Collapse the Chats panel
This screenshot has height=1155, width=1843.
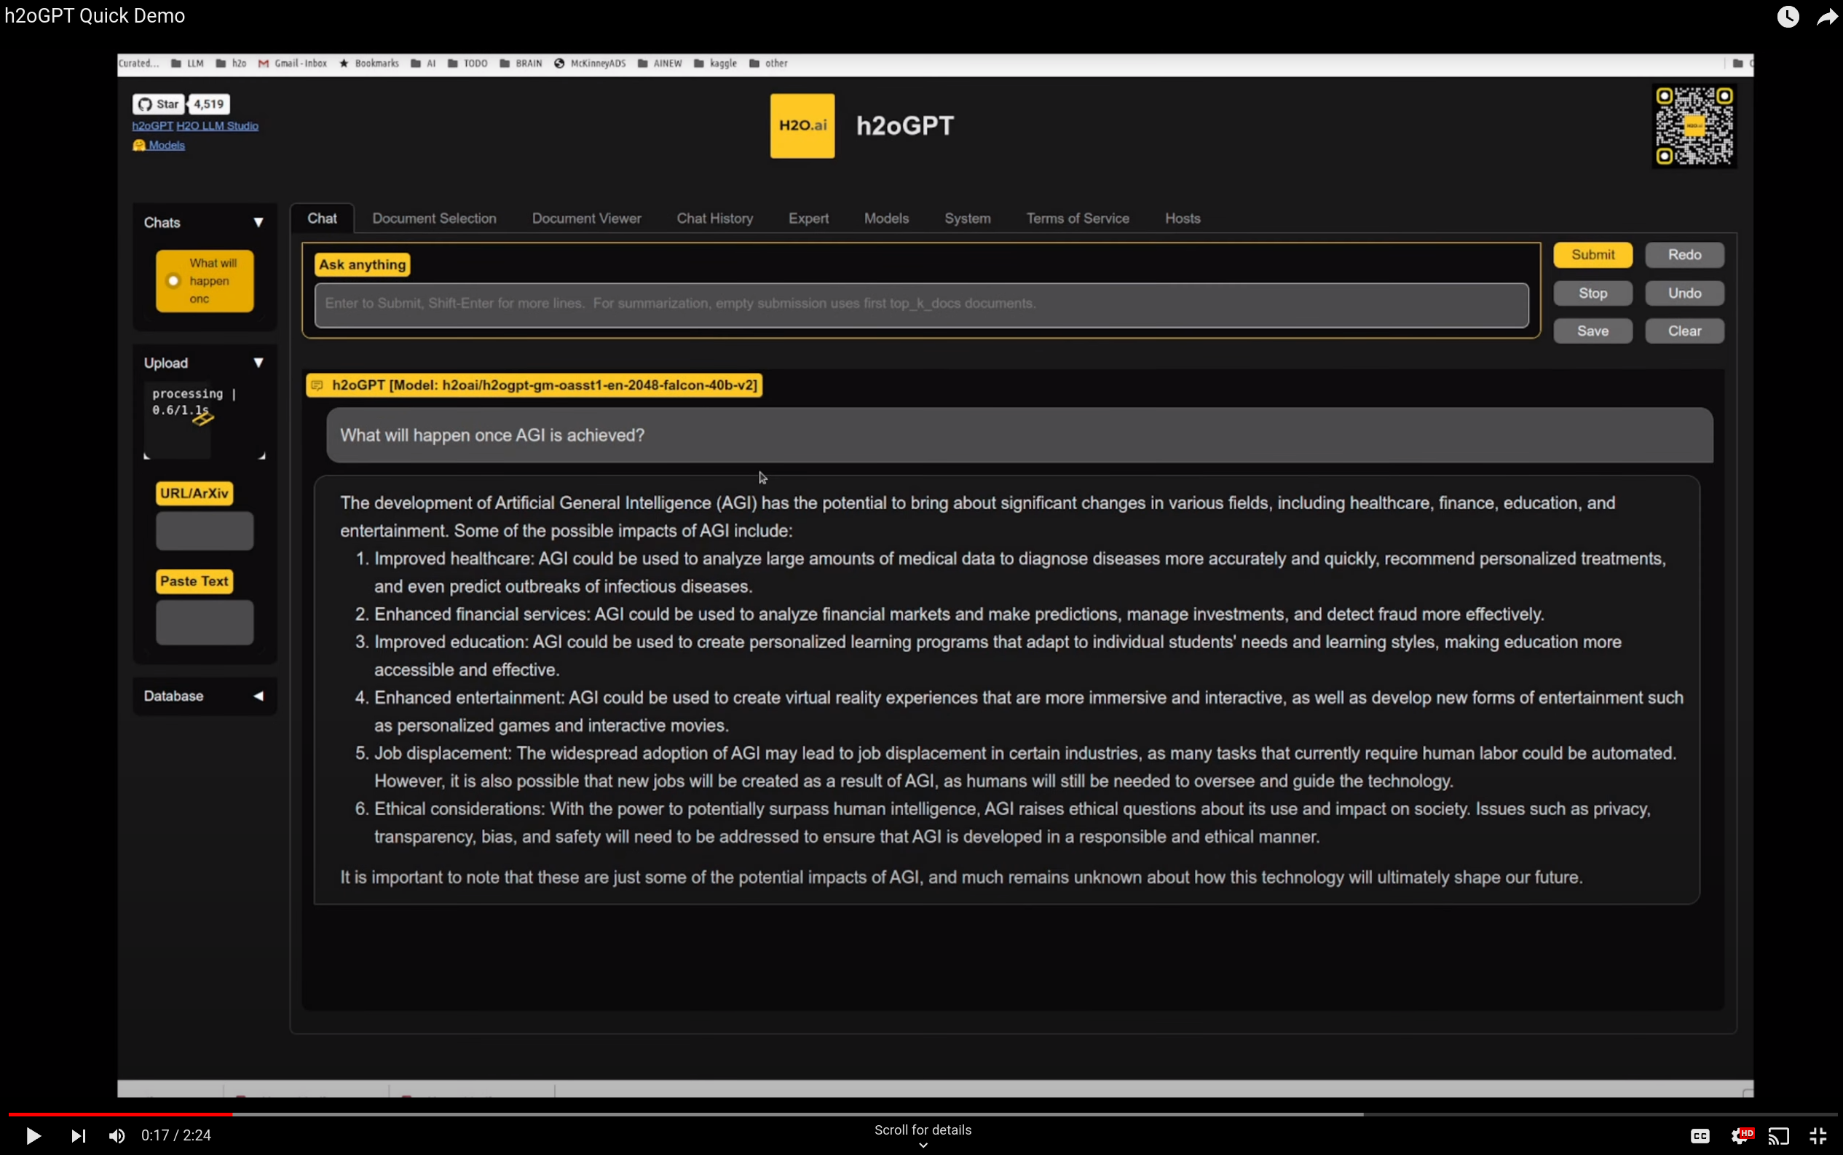coord(259,222)
